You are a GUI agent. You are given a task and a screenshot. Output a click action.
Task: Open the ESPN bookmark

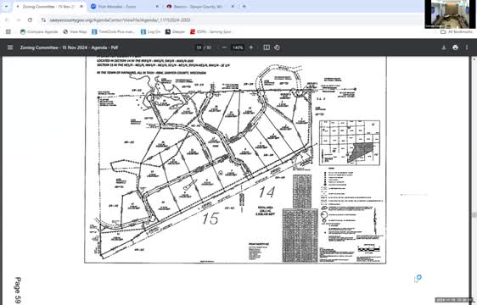pyautogui.click(x=210, y=31)
